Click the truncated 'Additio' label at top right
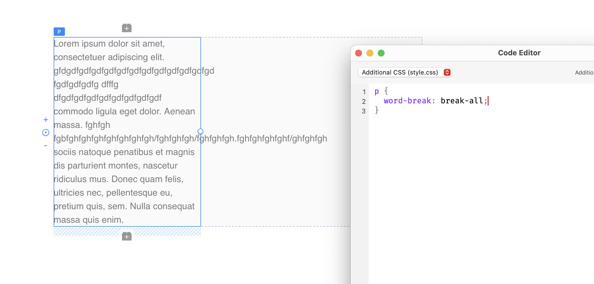594x284 pixels. (584, 73)
